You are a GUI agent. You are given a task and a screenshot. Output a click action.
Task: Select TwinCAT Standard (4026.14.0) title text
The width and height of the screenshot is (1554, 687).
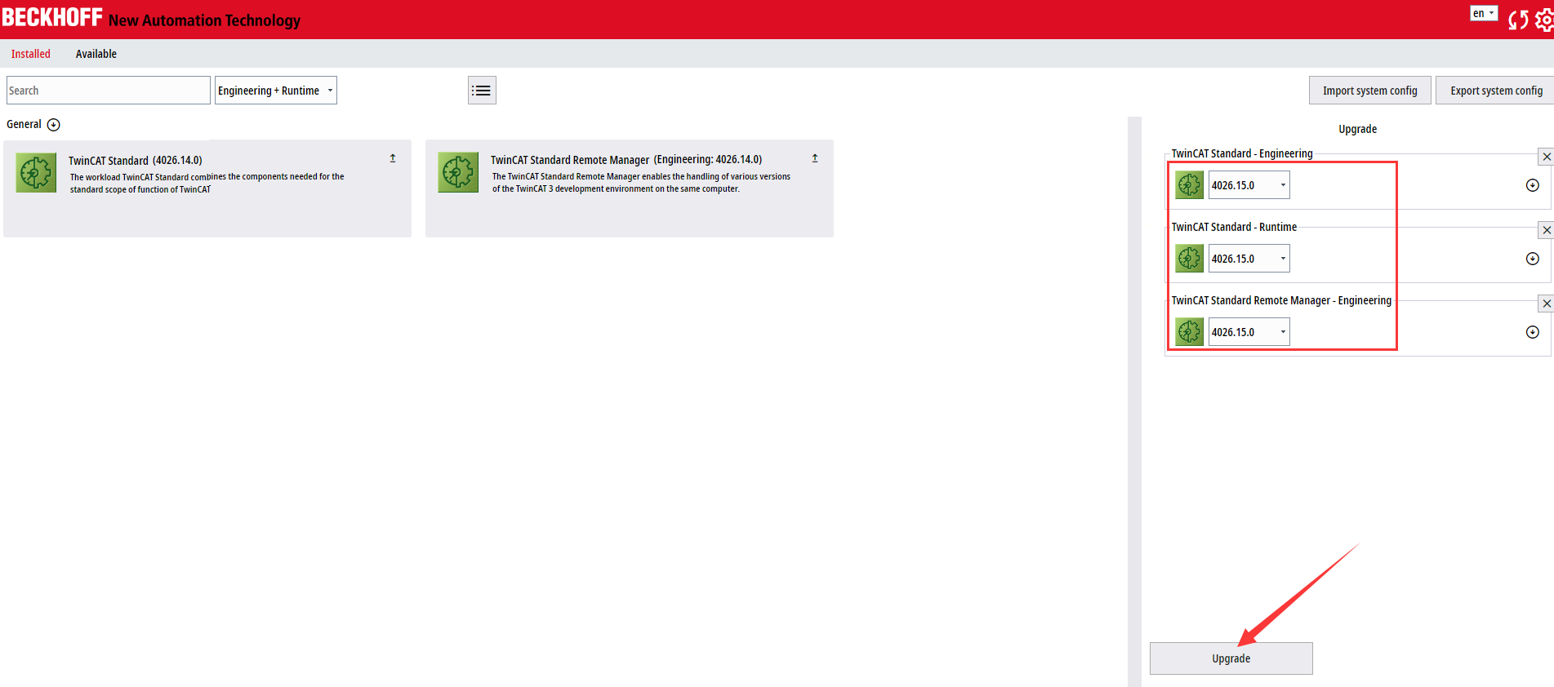tap(136, 161)
